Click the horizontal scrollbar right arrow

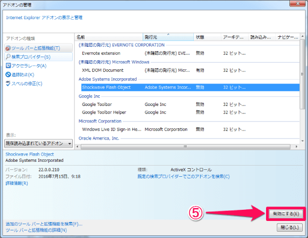[296, 146]
